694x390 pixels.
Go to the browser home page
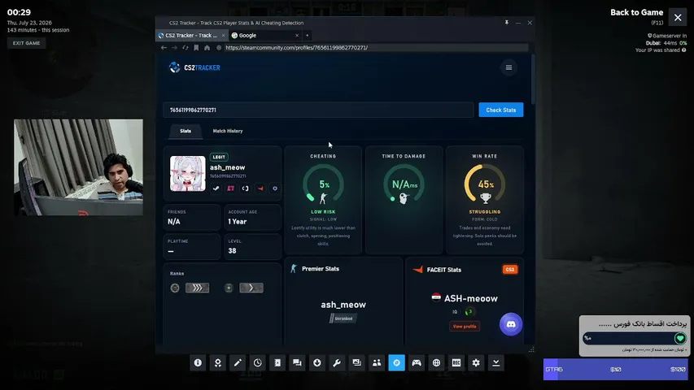[x=207, y=48]
